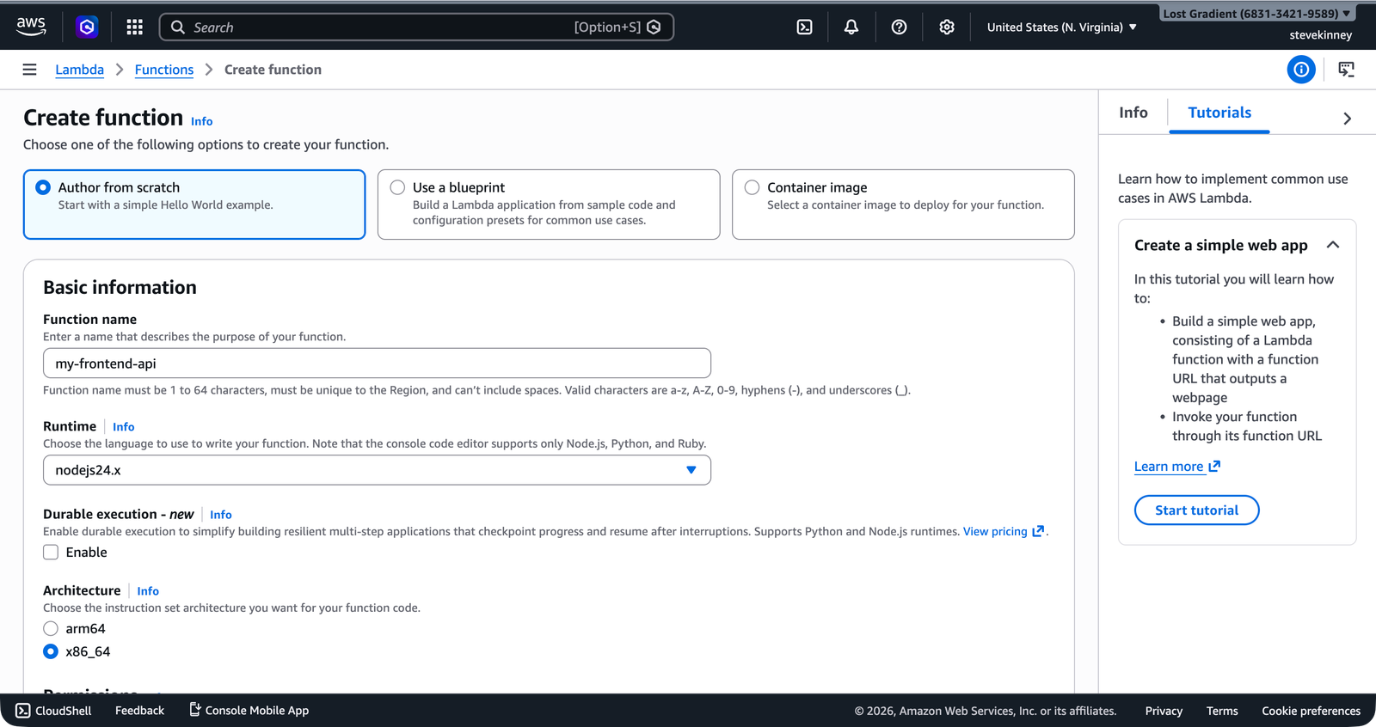
Task: Toggle the side navigation hamburger menu
Action: (29, 70)
